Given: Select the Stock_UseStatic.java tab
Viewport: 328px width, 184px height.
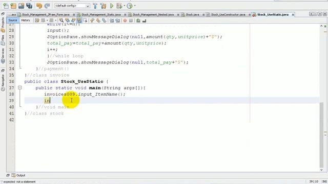Looking at the screenshot, I should tap(273, 15).
